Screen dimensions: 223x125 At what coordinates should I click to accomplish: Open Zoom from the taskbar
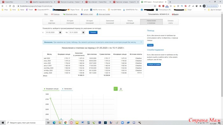(x=122, y=122)
